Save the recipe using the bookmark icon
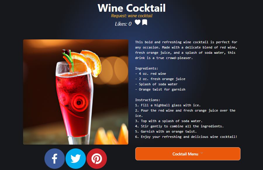263x170 pixels. tap(145, 22)
